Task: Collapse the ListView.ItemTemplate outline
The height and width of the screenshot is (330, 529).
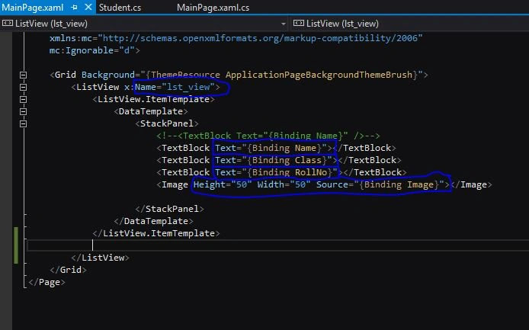Action: pos(23,99)
